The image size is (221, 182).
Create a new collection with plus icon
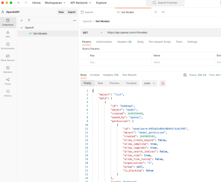coord(21,21)
